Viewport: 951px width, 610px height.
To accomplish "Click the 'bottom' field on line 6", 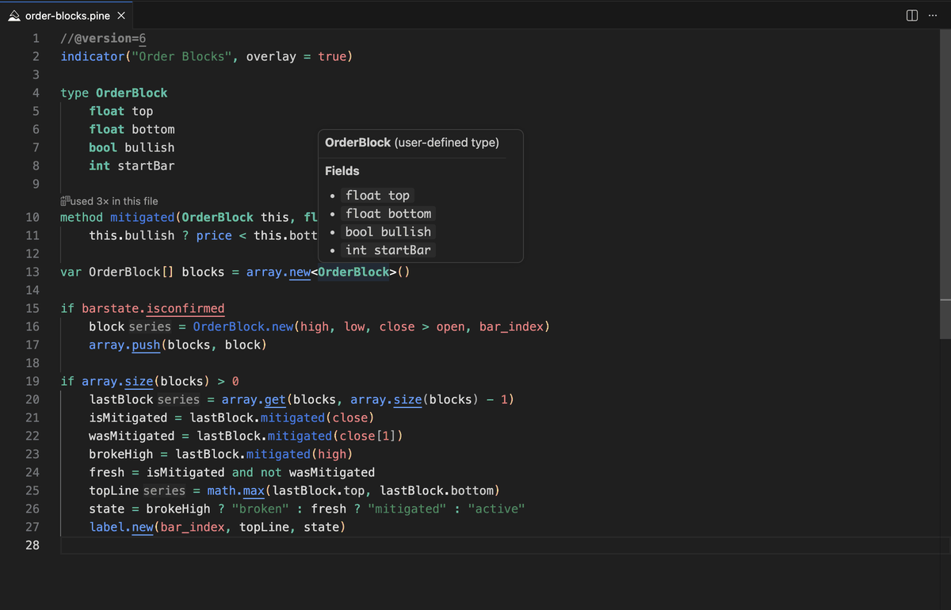I will (153, 130).
